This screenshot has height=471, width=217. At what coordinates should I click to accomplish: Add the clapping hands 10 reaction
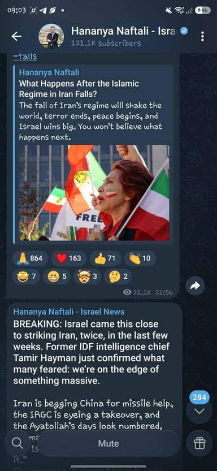tap(140, 258)
